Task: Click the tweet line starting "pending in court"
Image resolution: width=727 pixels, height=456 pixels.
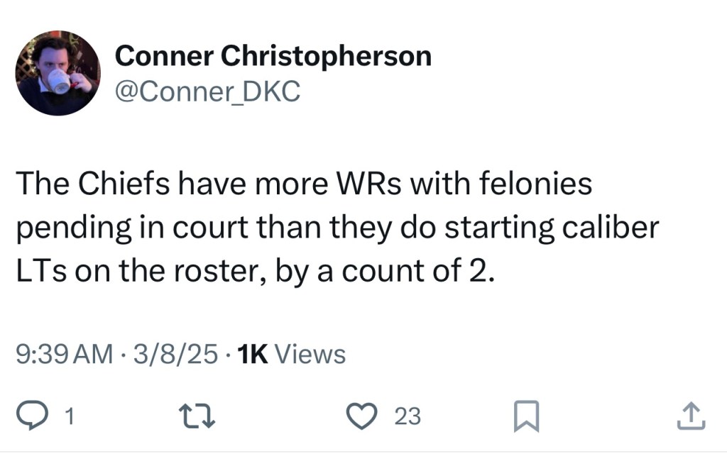Action: point(337,228)
